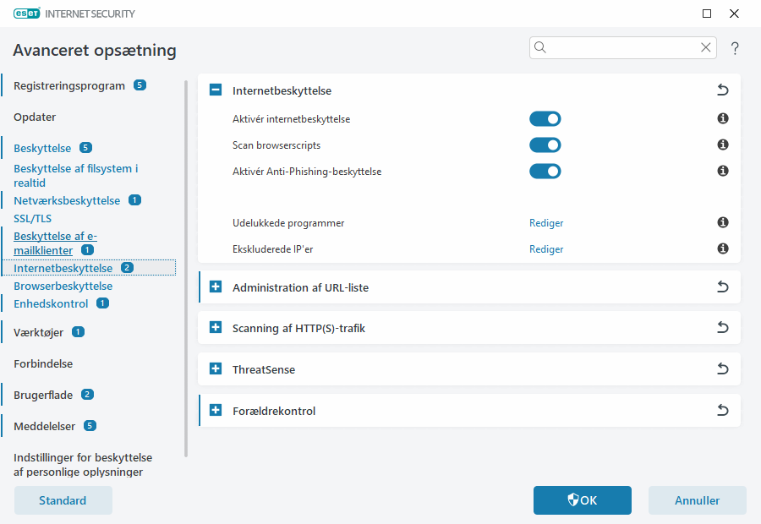Click info icon for Udelukkede programmer

723,223
